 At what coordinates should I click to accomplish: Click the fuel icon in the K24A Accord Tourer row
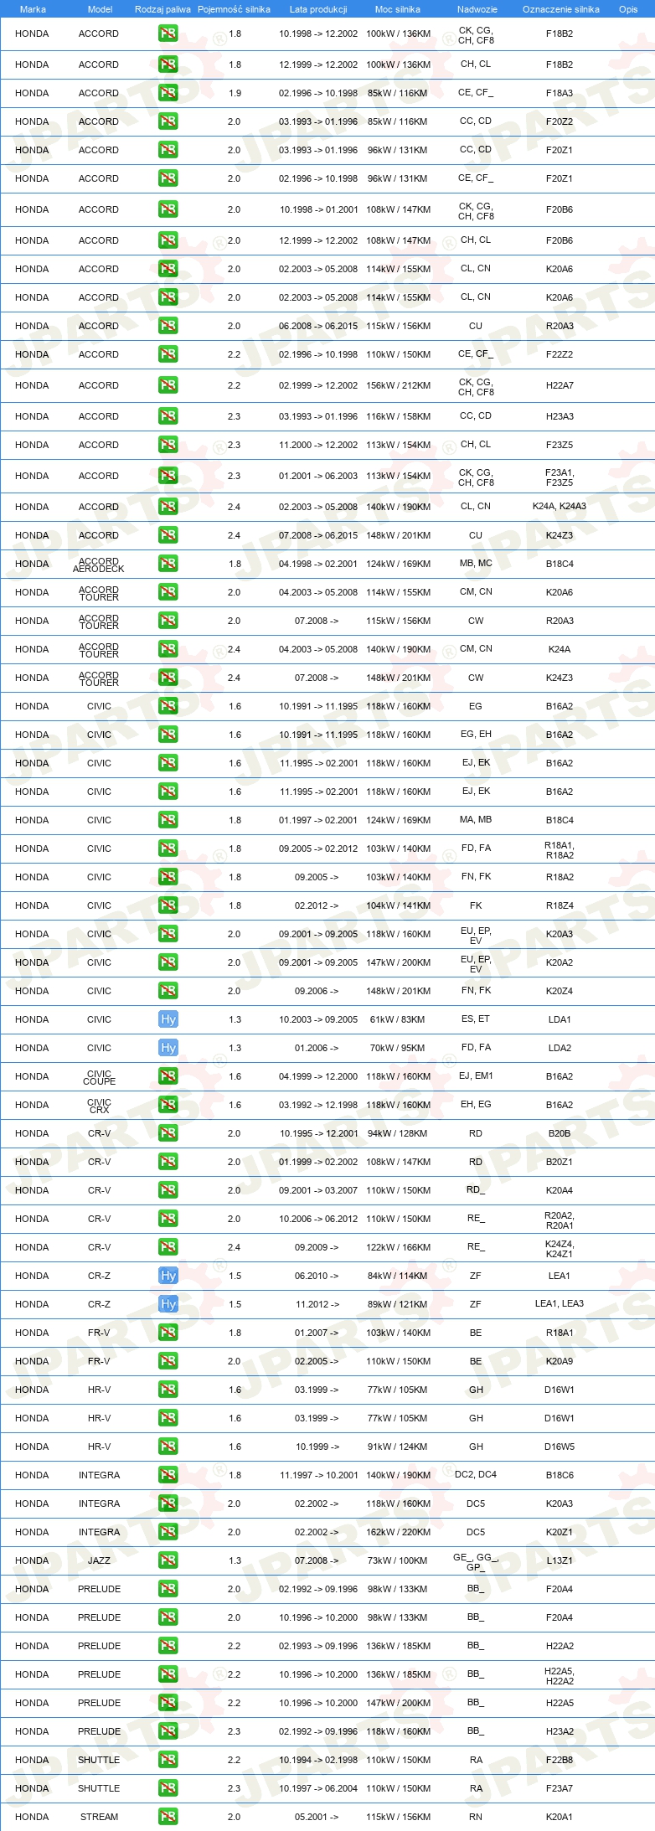[168, 649]
